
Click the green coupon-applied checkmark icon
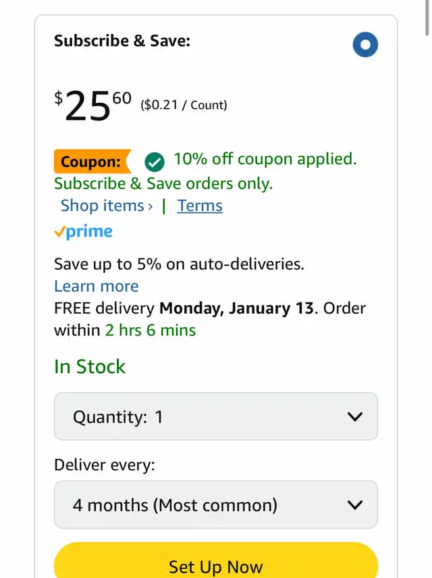[x=155, y=162]
